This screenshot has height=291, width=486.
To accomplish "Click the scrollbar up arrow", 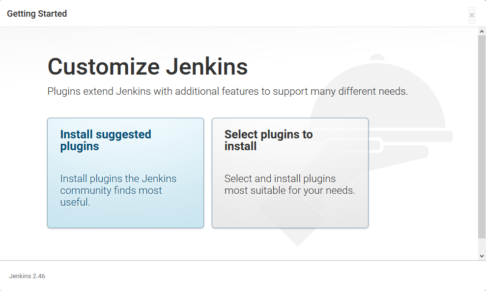I will (482, 31).
